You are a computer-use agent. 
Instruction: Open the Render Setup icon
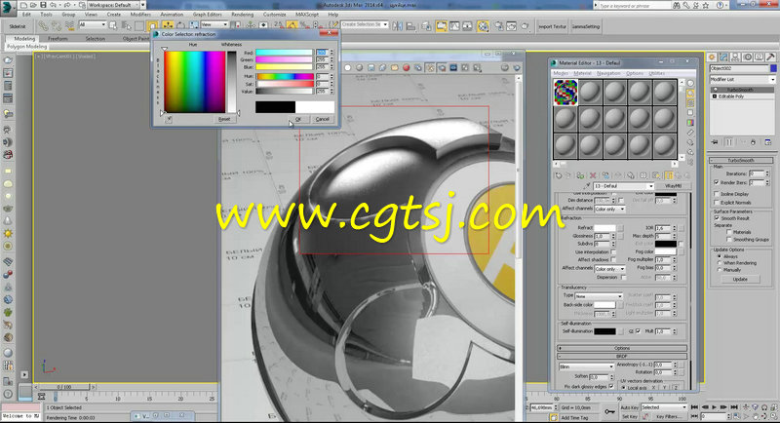[x=498, y=26]
